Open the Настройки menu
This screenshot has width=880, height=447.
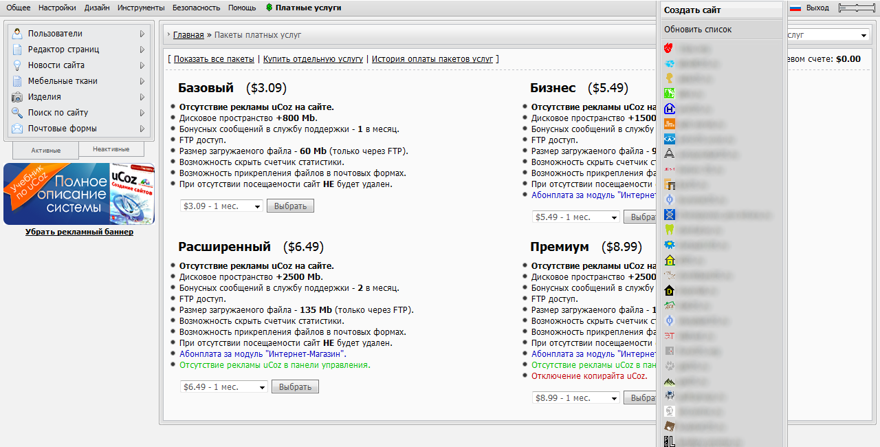[57, 8]
